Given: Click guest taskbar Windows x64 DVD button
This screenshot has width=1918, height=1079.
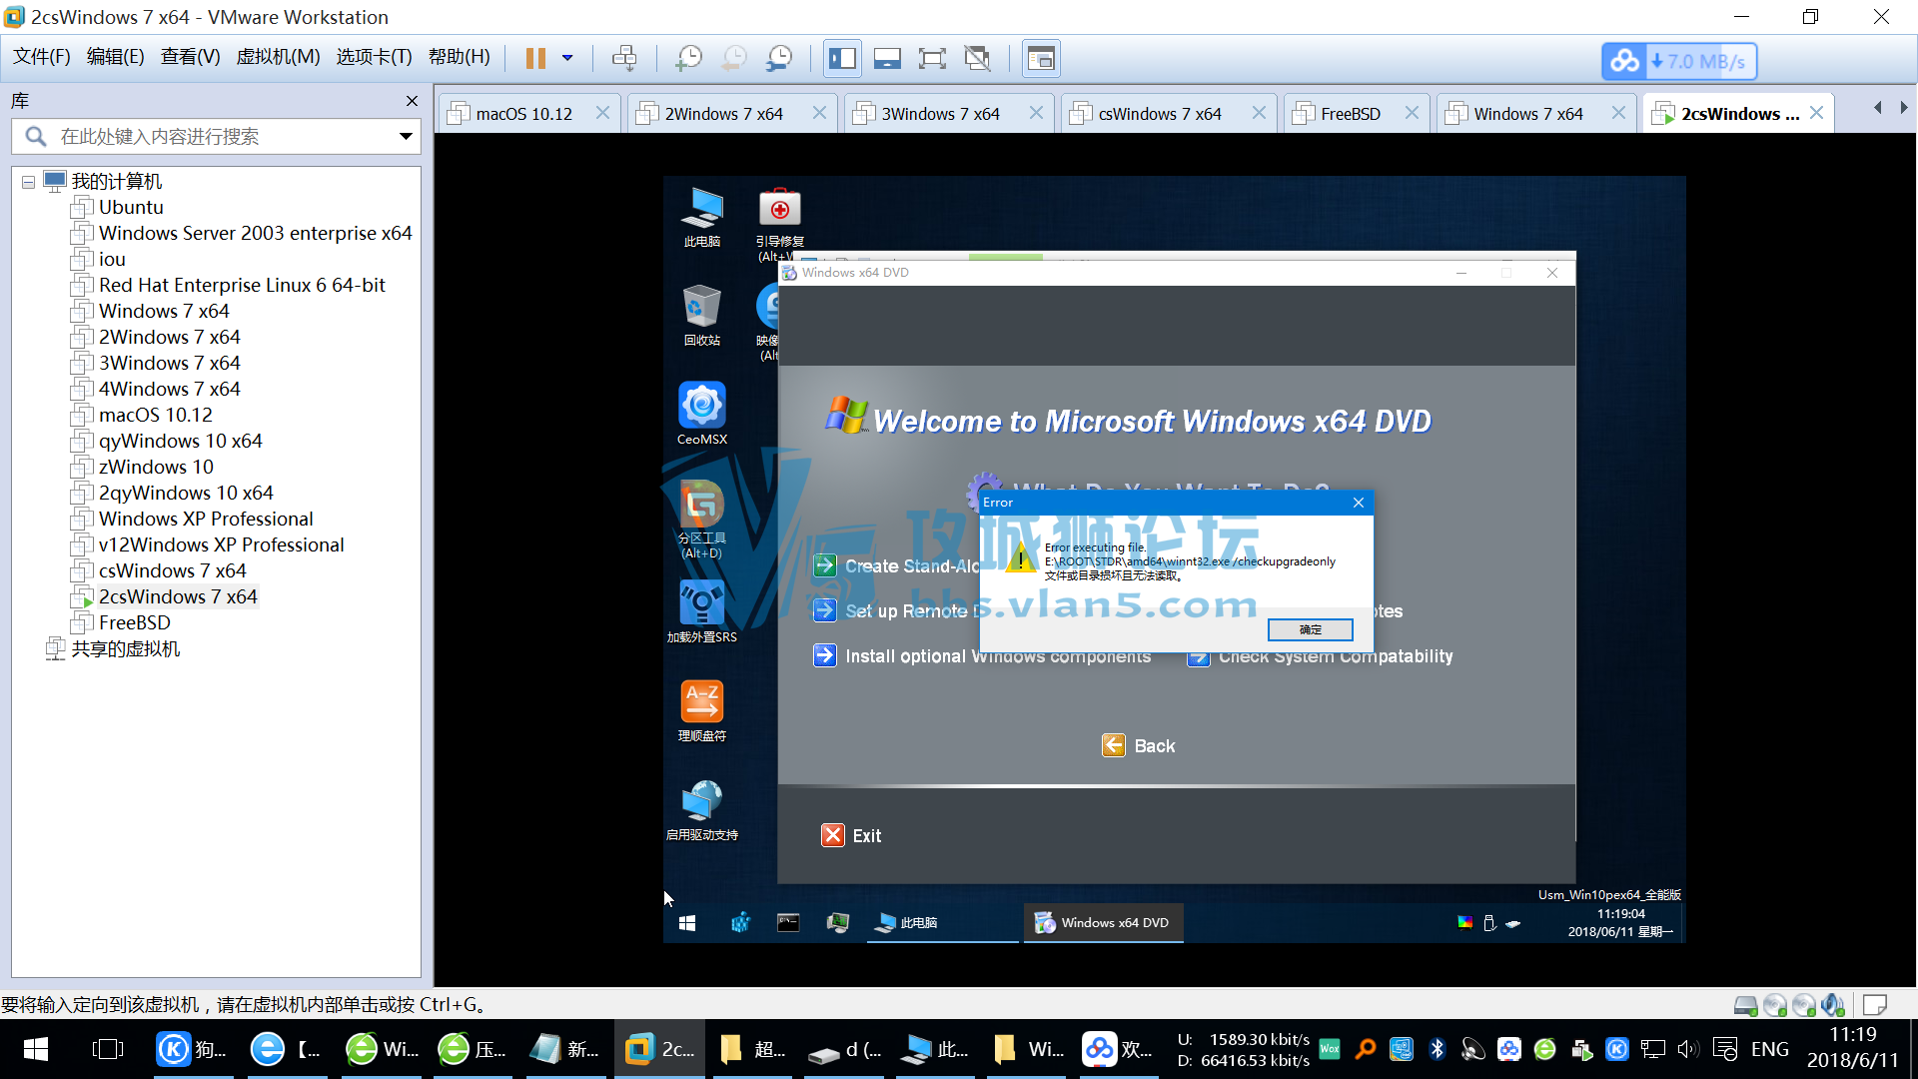Looking at the screenshot, I should [x=1103, y=923].
